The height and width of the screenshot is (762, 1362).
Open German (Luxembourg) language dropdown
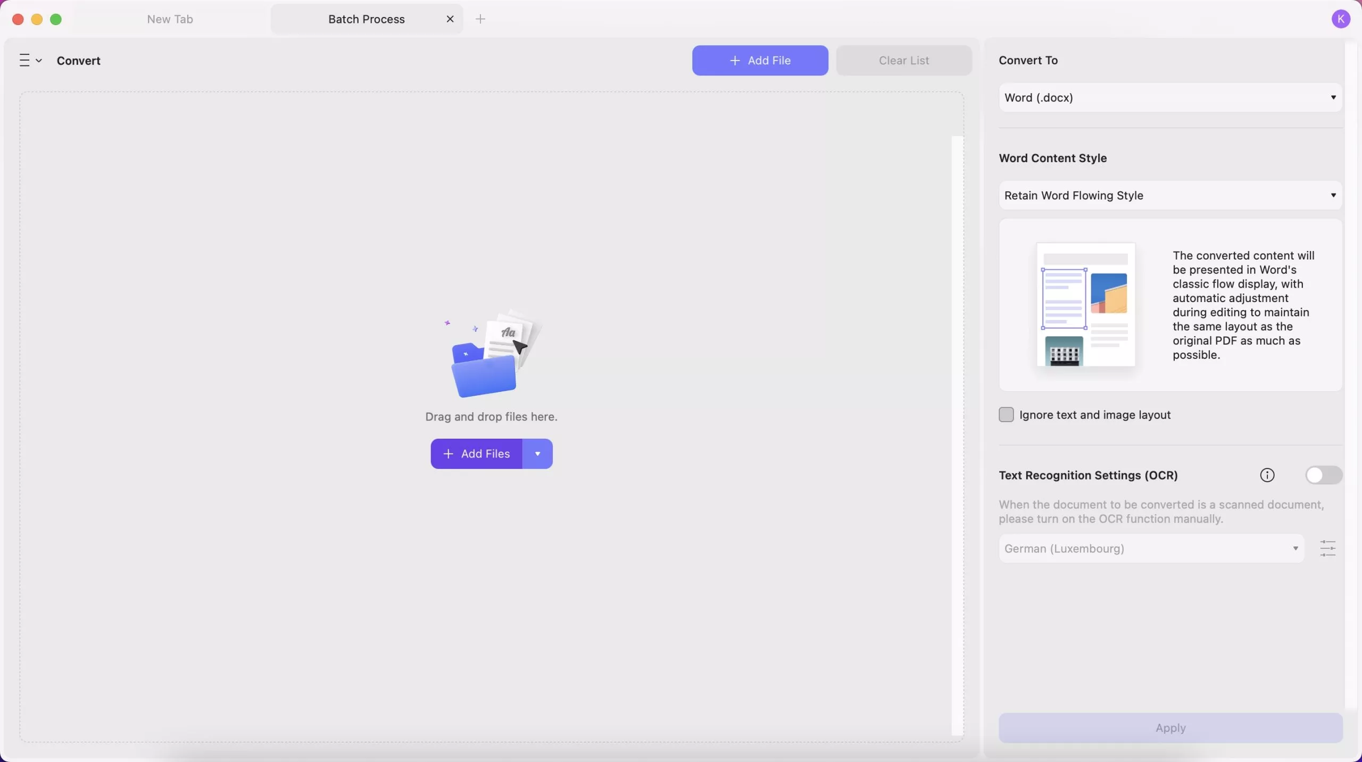pyautogui.click(x=1151, y=548)
